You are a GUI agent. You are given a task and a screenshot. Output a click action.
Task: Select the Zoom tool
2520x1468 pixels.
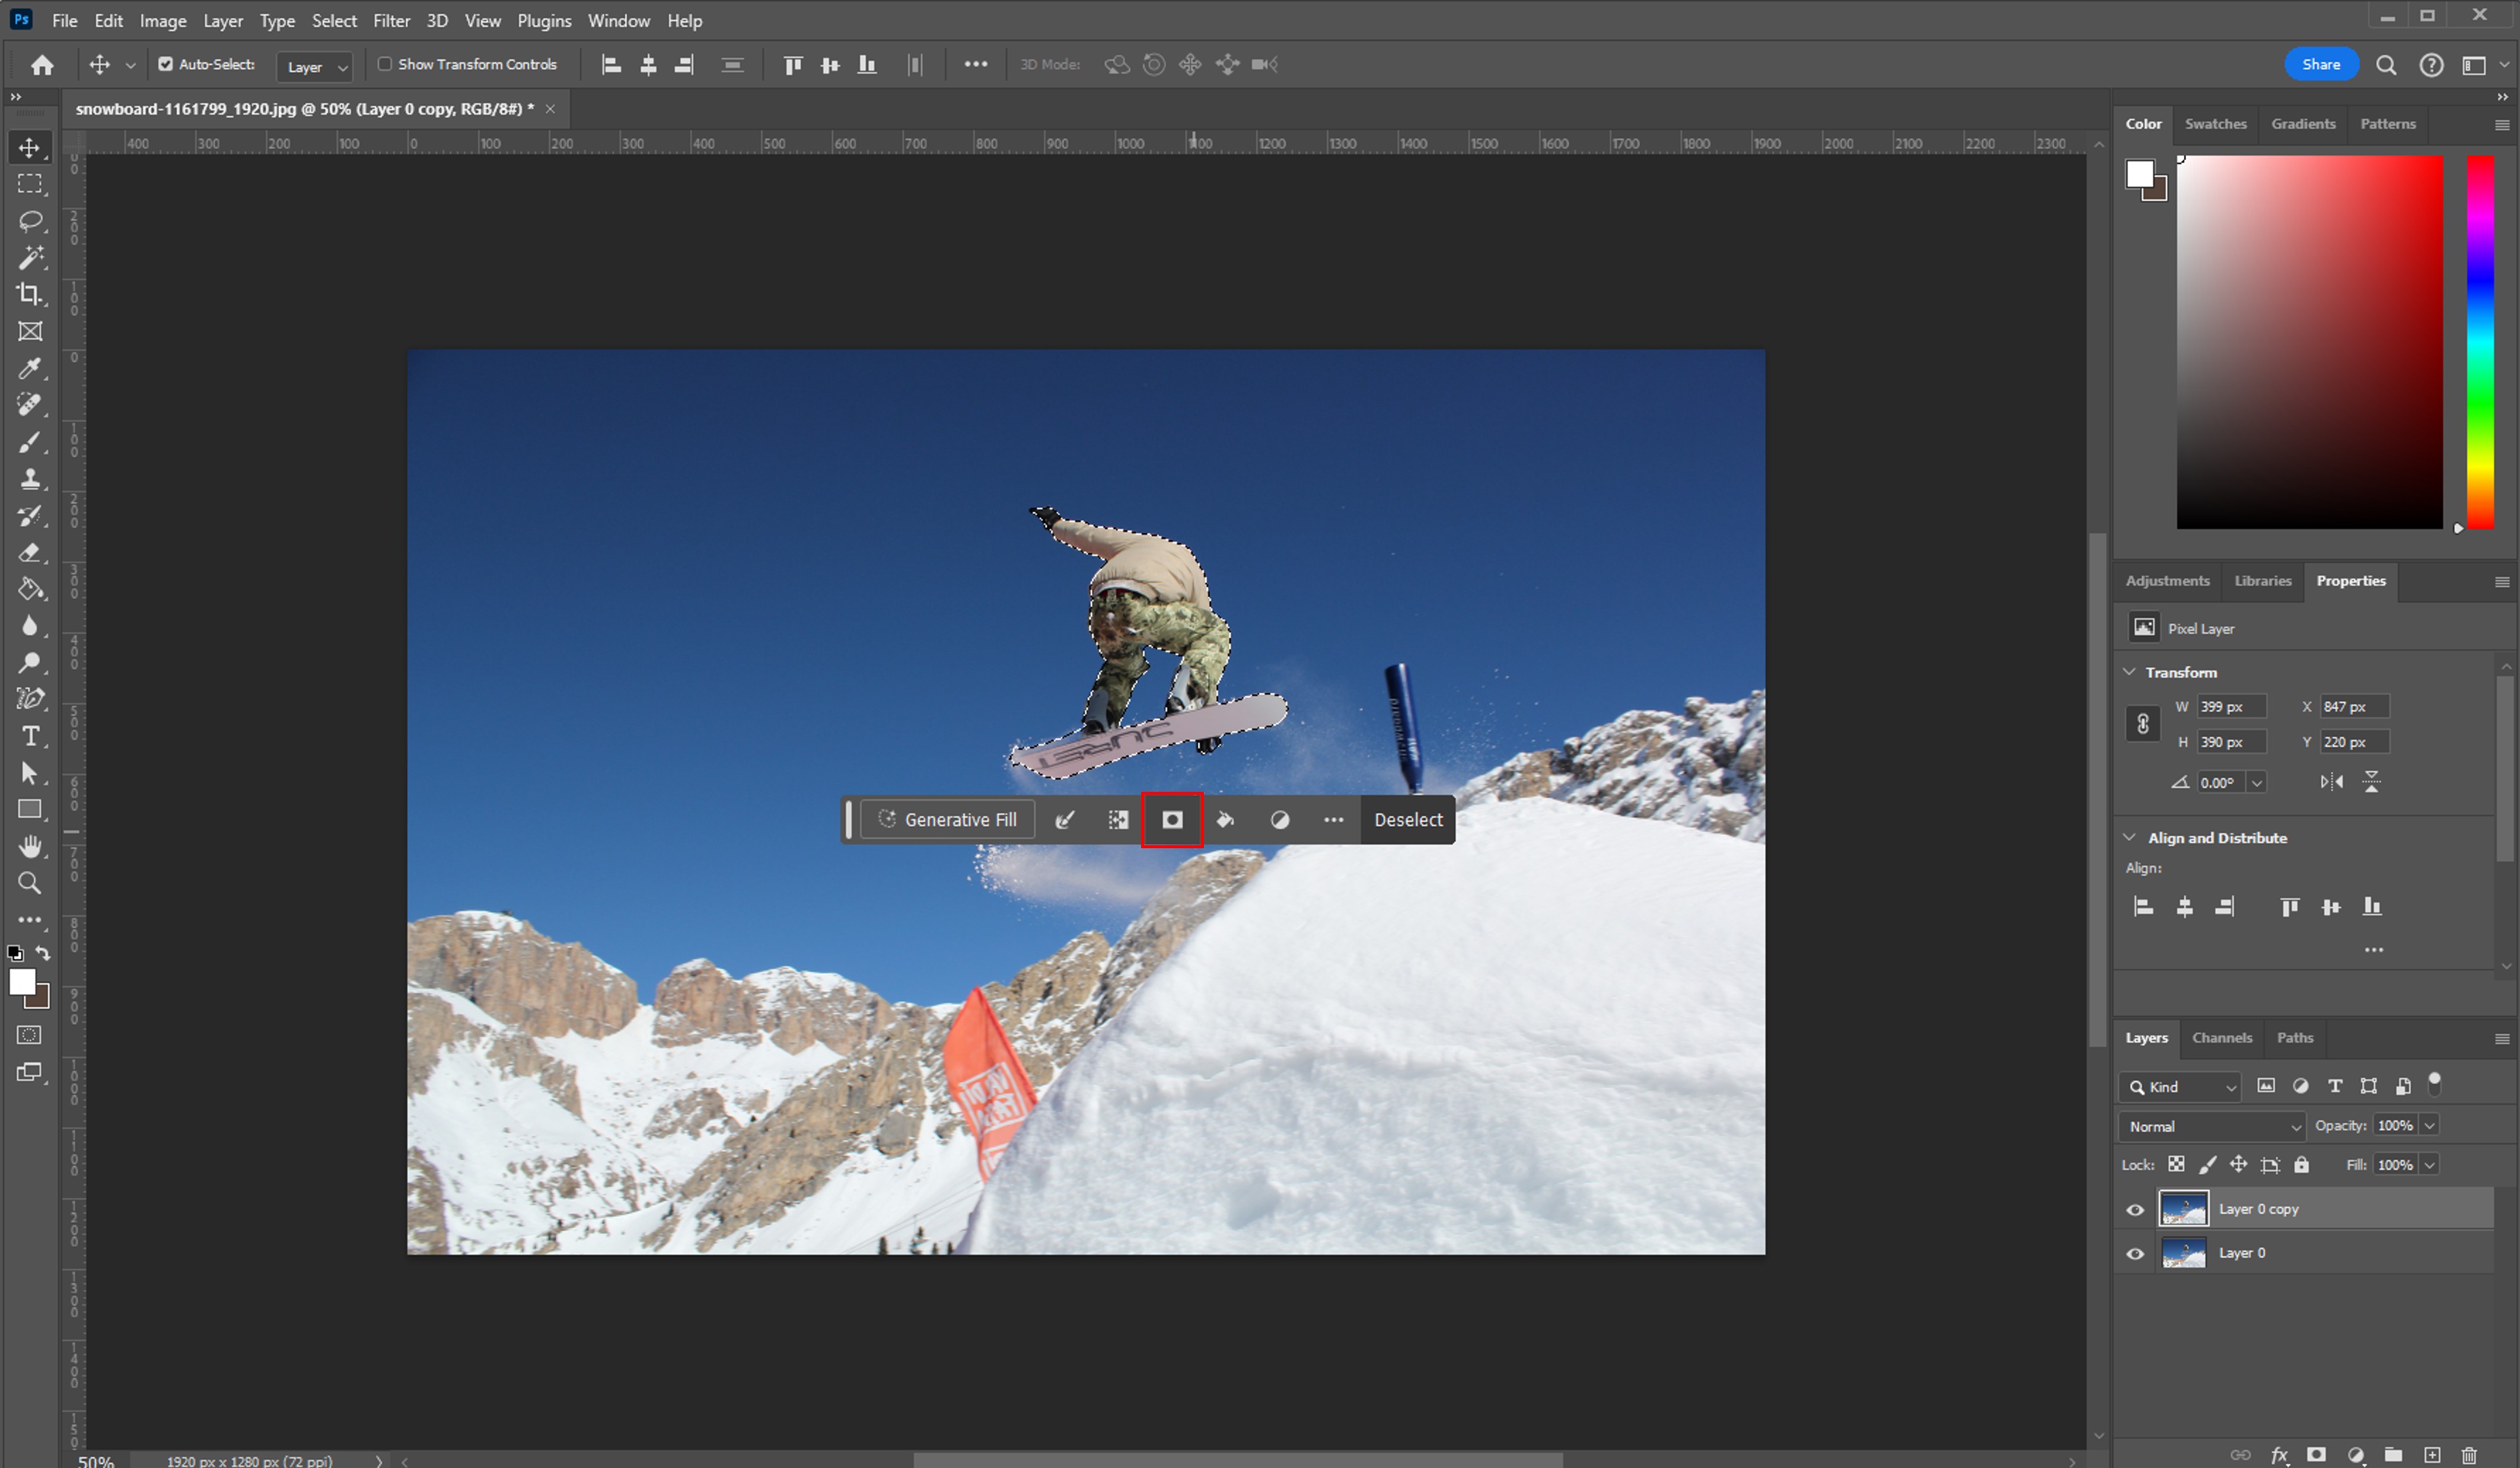pos(30,883)
